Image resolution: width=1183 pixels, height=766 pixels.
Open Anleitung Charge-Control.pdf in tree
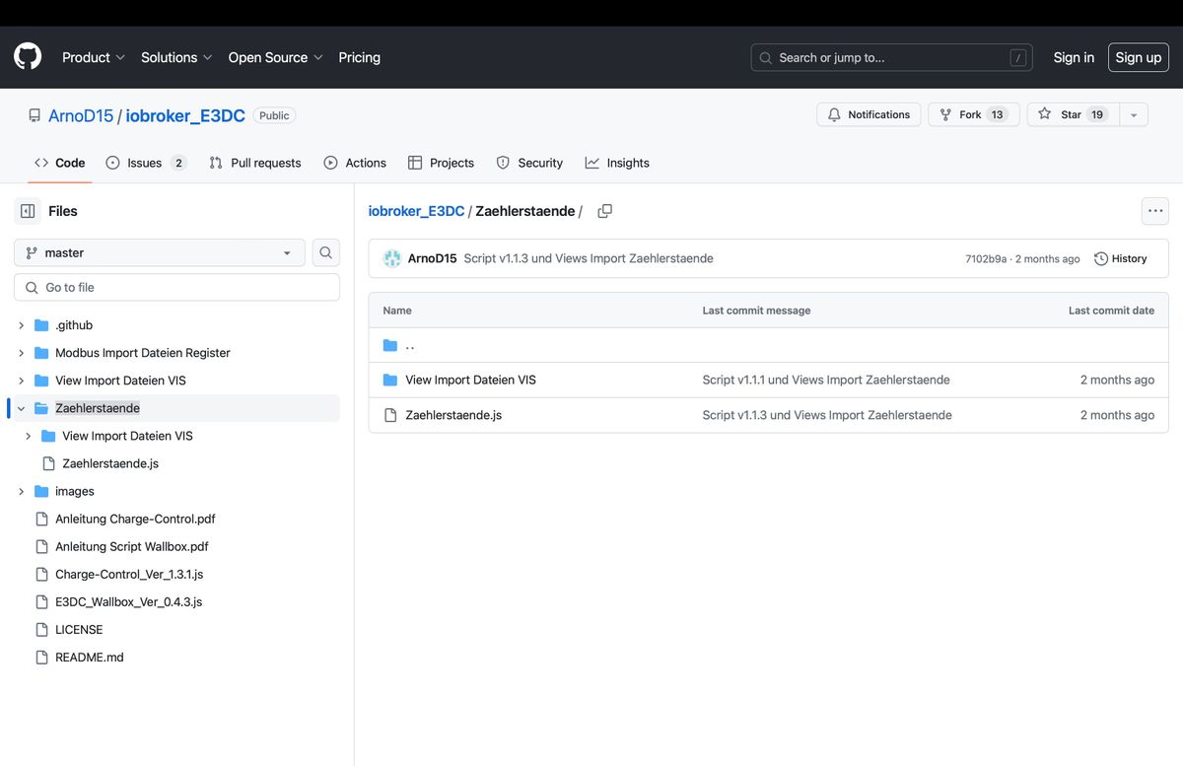[135, 519]
